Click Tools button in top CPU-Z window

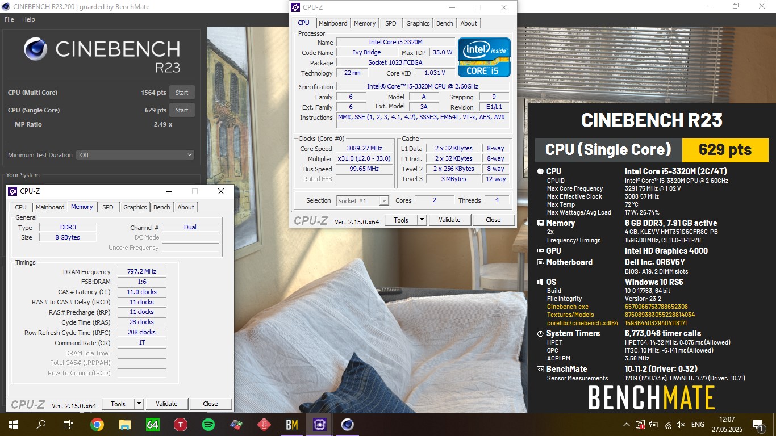point(401,220)
